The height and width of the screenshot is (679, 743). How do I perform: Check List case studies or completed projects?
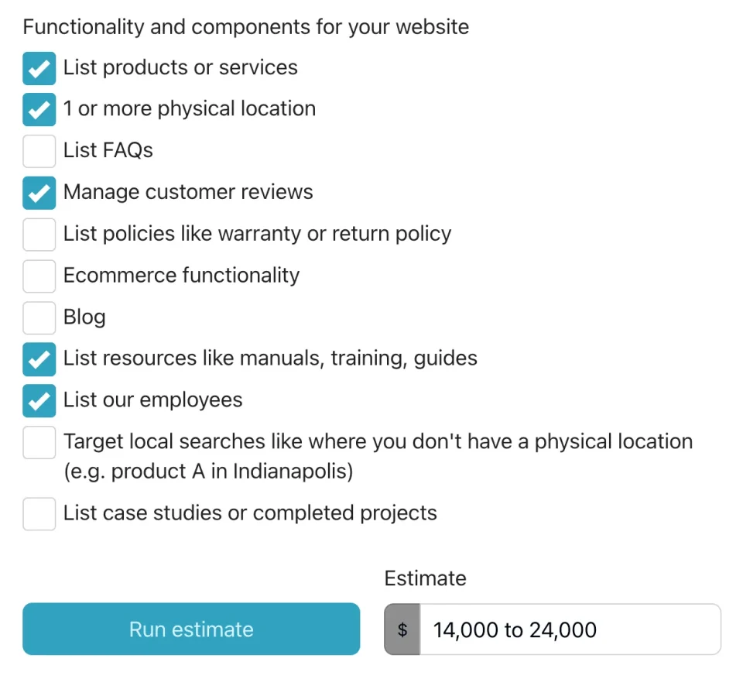pyautogui.click(x=39, y=513)
